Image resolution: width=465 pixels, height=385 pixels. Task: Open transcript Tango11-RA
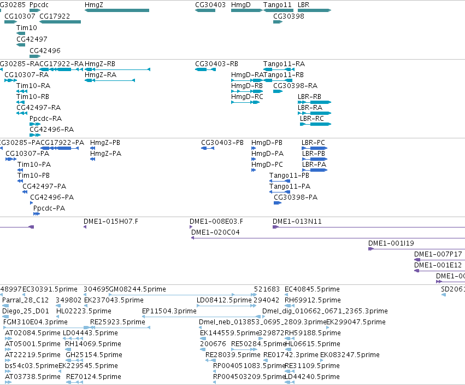279,69
